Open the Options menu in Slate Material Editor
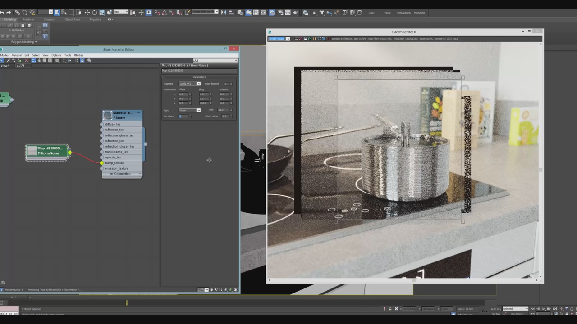Viewport: 577px width, 324px height. point(56,55)
